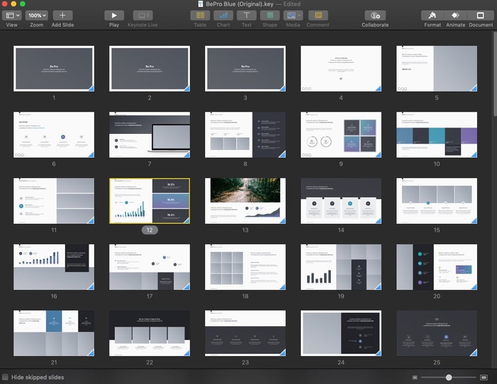Click the Shape toolbar button
497x384 pixels.
[x=270, y=16]
